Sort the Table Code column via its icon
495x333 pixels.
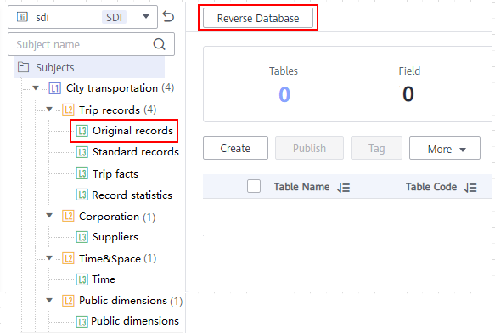[470, 188]
